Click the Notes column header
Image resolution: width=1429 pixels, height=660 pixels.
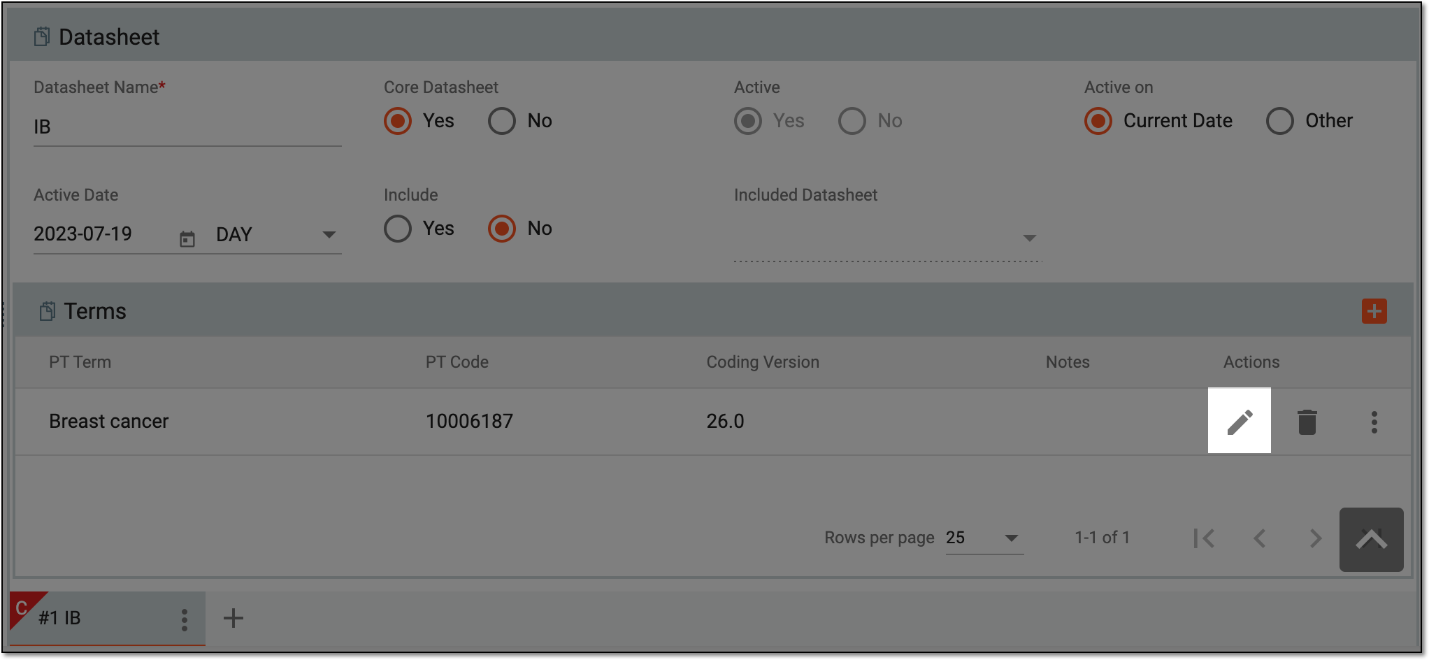point(1068,362)
